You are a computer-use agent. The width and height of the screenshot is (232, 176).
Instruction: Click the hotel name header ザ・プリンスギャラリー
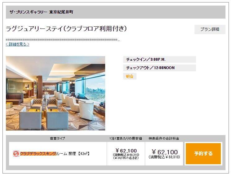[x=41, y=12]
